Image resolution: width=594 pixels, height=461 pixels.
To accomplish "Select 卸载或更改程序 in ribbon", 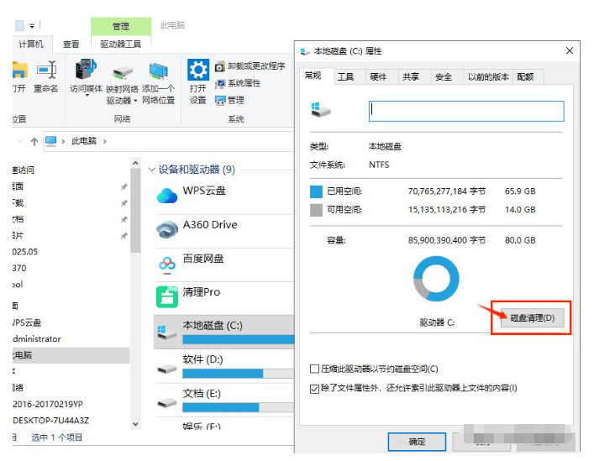I will (250, 66).
